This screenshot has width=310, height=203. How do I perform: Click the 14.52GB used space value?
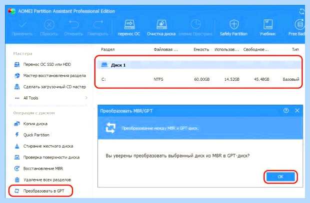click(231, 79)
